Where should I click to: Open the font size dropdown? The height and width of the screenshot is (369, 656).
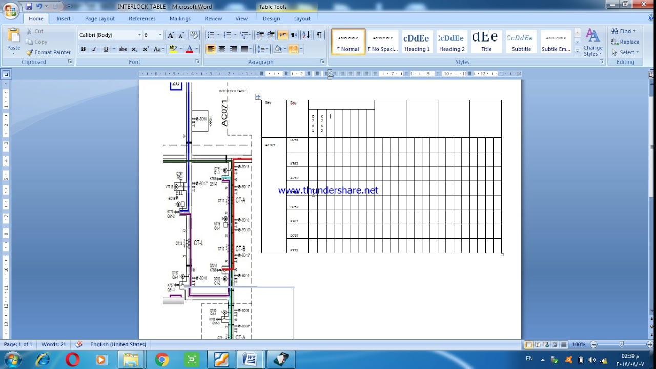coord(160,35)
